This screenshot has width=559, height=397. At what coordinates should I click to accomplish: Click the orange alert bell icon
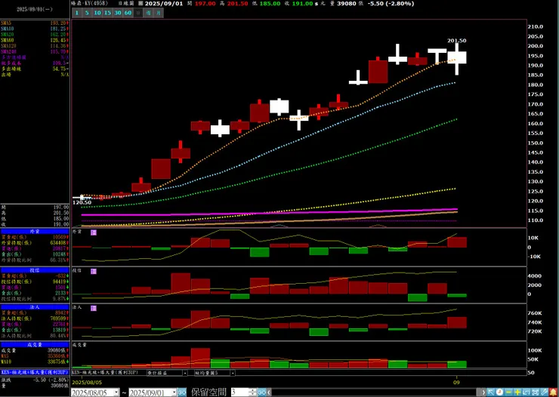[553, 392]
